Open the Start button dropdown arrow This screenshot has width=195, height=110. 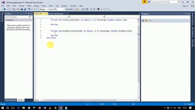pos(74,9)
